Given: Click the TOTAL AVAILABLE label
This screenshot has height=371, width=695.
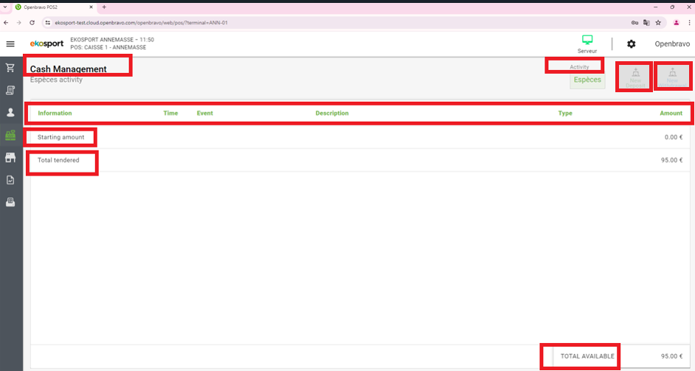Looking at the screenshot, I should [587, 356].
